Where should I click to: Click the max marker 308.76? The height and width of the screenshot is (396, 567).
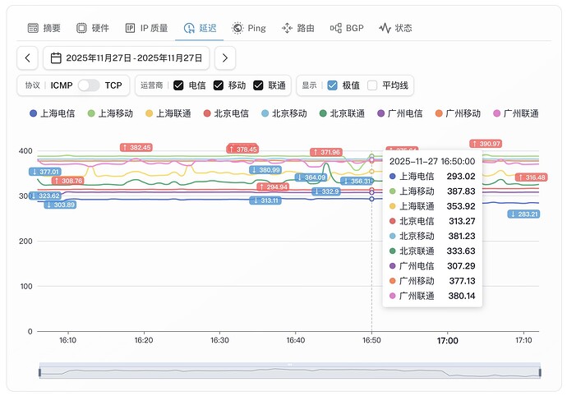[67, 181]
